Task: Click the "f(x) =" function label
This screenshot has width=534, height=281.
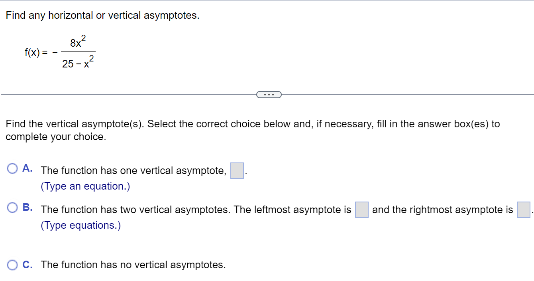Action: [x=37, y=53]
